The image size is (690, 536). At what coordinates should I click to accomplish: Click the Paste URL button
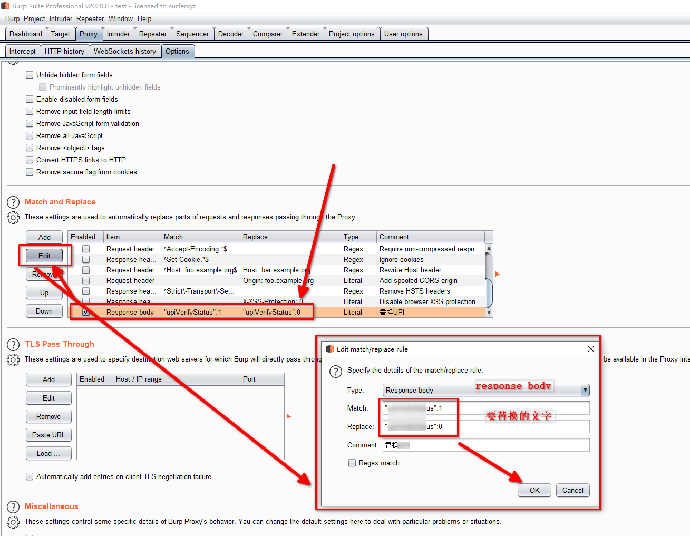(48, 435)
